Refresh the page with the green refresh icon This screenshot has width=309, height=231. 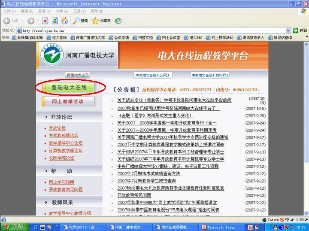click(55, 21)
